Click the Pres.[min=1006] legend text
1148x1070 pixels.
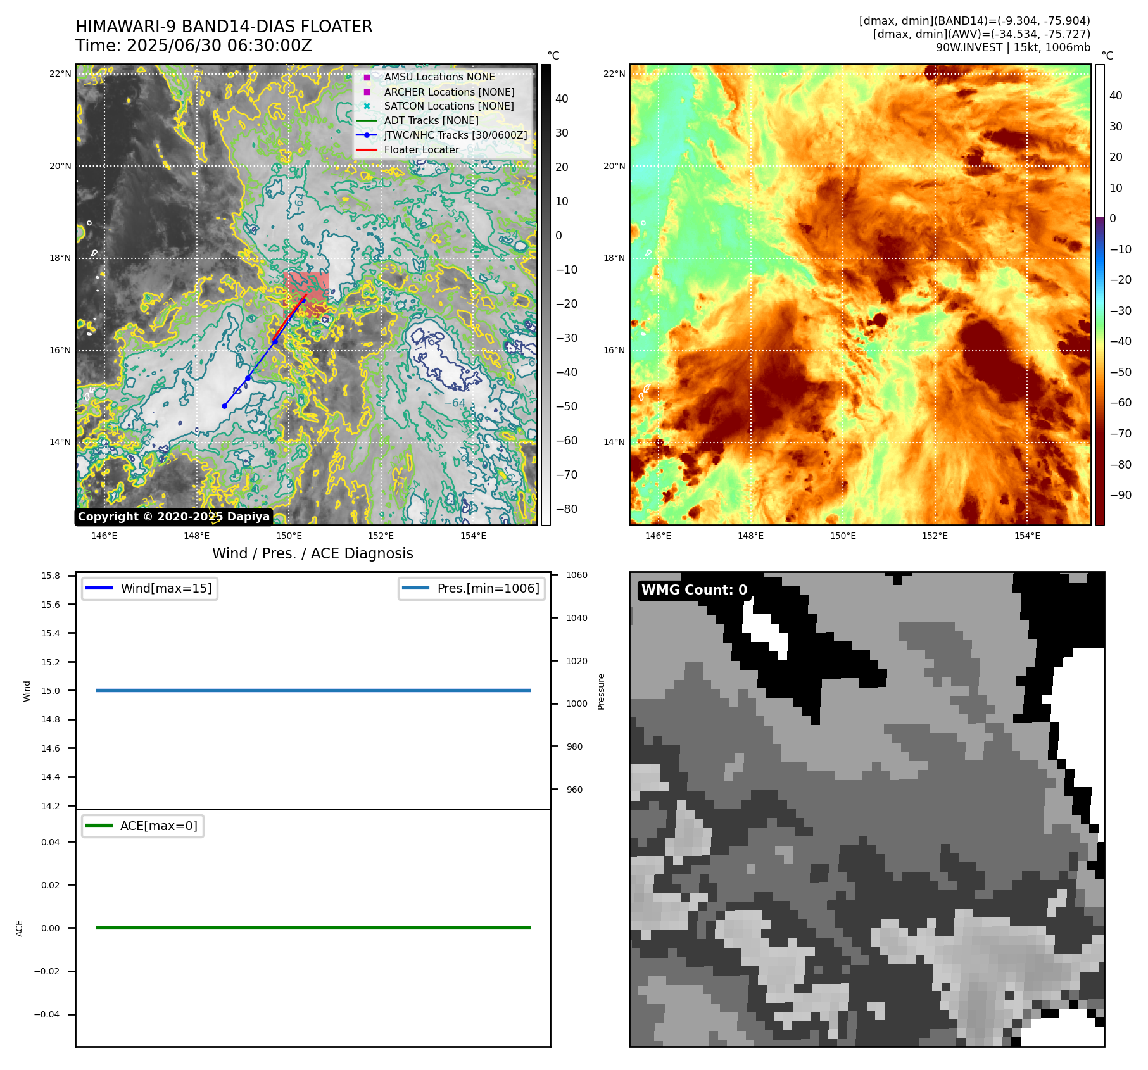(x=488, y=588)
